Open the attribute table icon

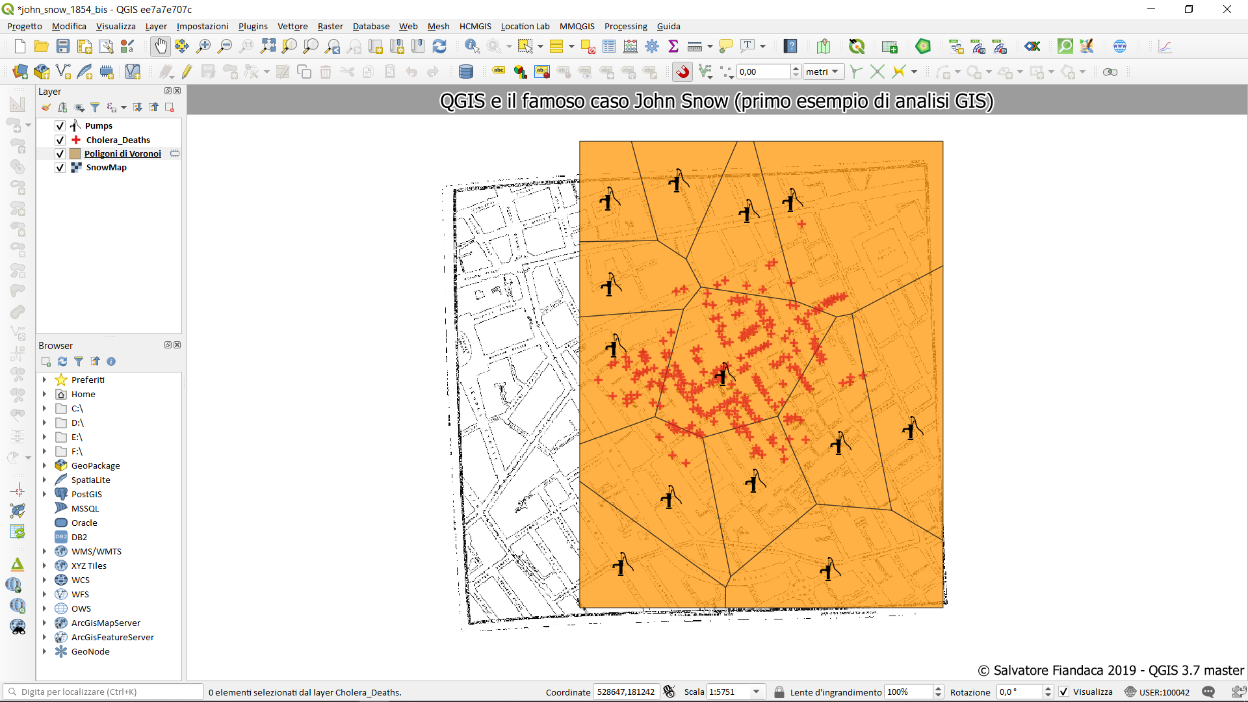tap(609, 46)
